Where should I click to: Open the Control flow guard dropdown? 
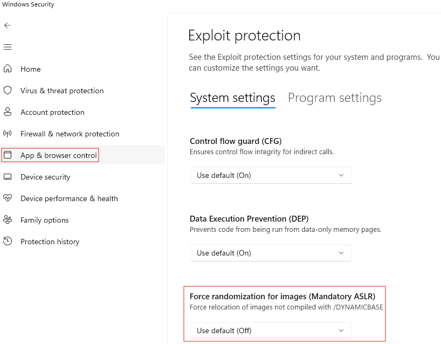(271, 175)
